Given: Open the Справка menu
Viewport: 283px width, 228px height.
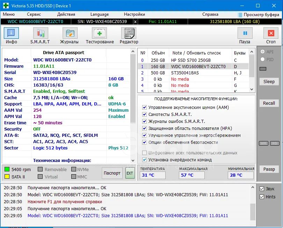Looking at the screenshot, I should tap(210, 14).
